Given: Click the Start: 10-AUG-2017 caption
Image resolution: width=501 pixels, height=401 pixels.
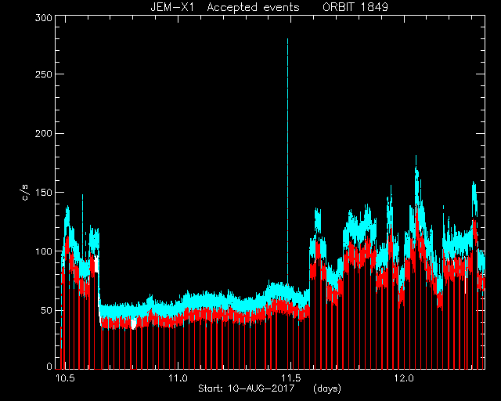Looking at the screenshot, I should pyautogui.click(x=247, y=388).
